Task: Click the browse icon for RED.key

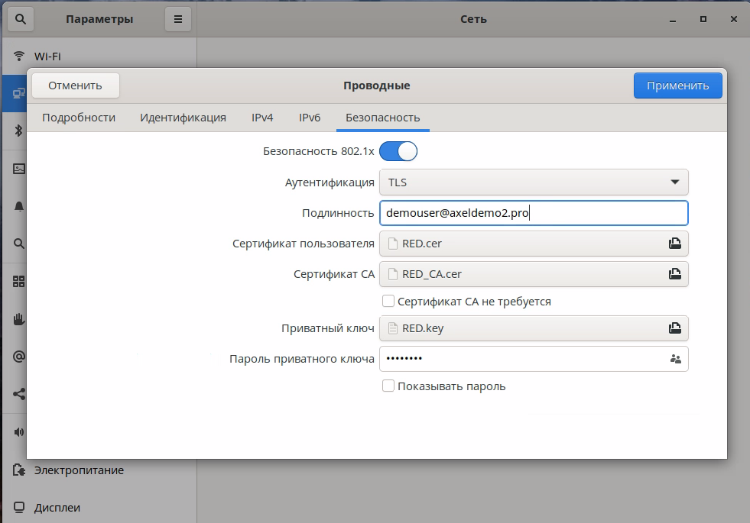Action: pyautogui.click(x=674, y=328)
